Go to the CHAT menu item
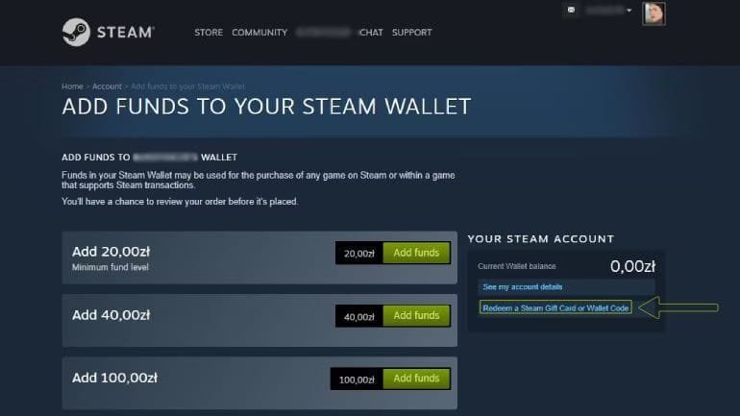The width and height of the screenshot is (740, 416). click(x=371, y=33)
